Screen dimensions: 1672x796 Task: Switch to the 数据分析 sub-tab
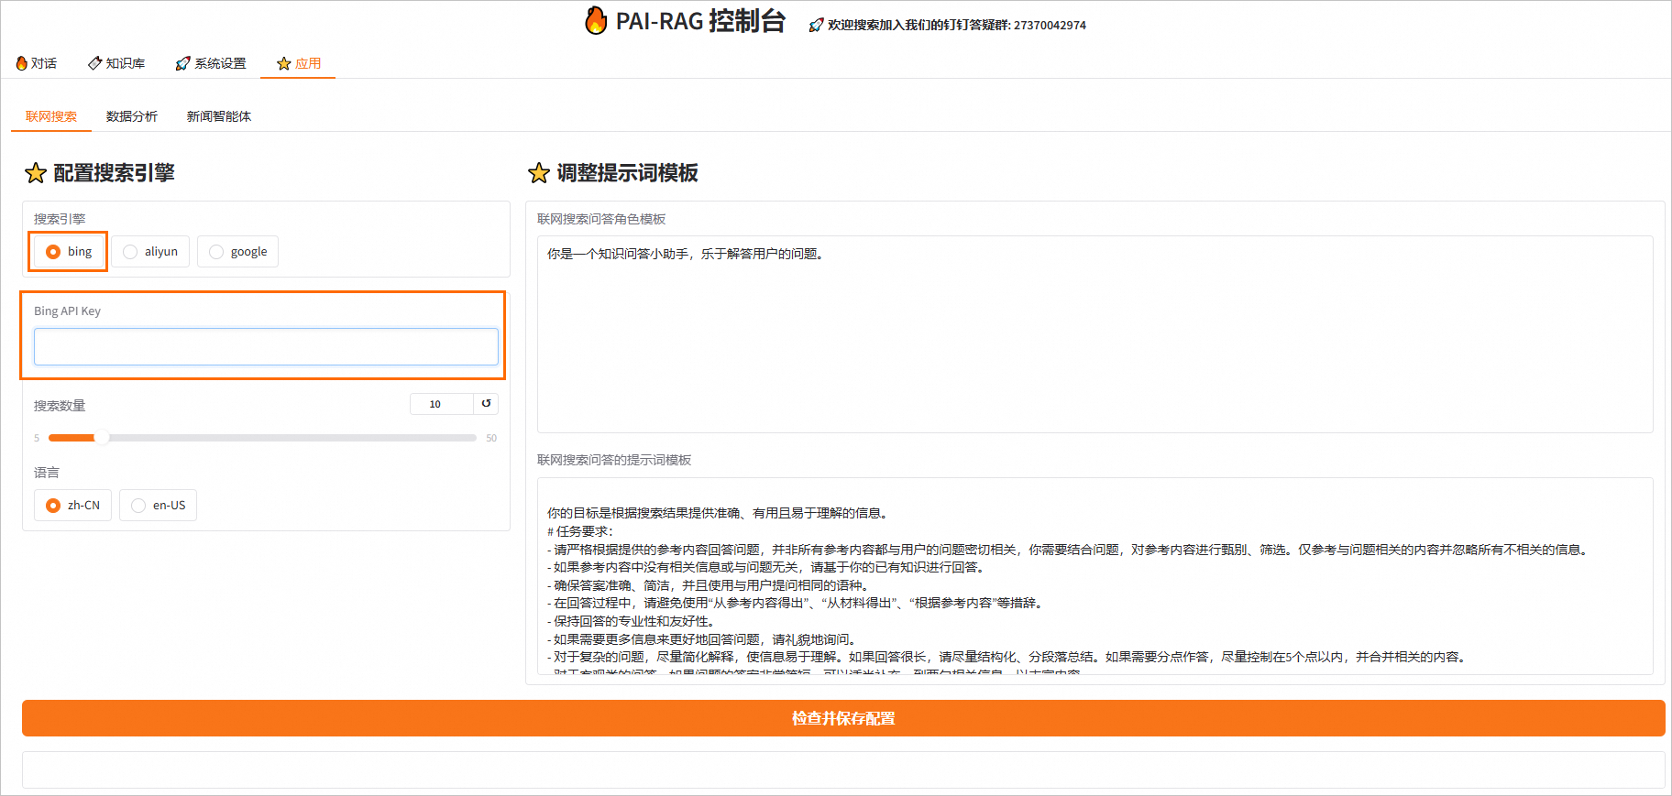(x=132, y=116)
